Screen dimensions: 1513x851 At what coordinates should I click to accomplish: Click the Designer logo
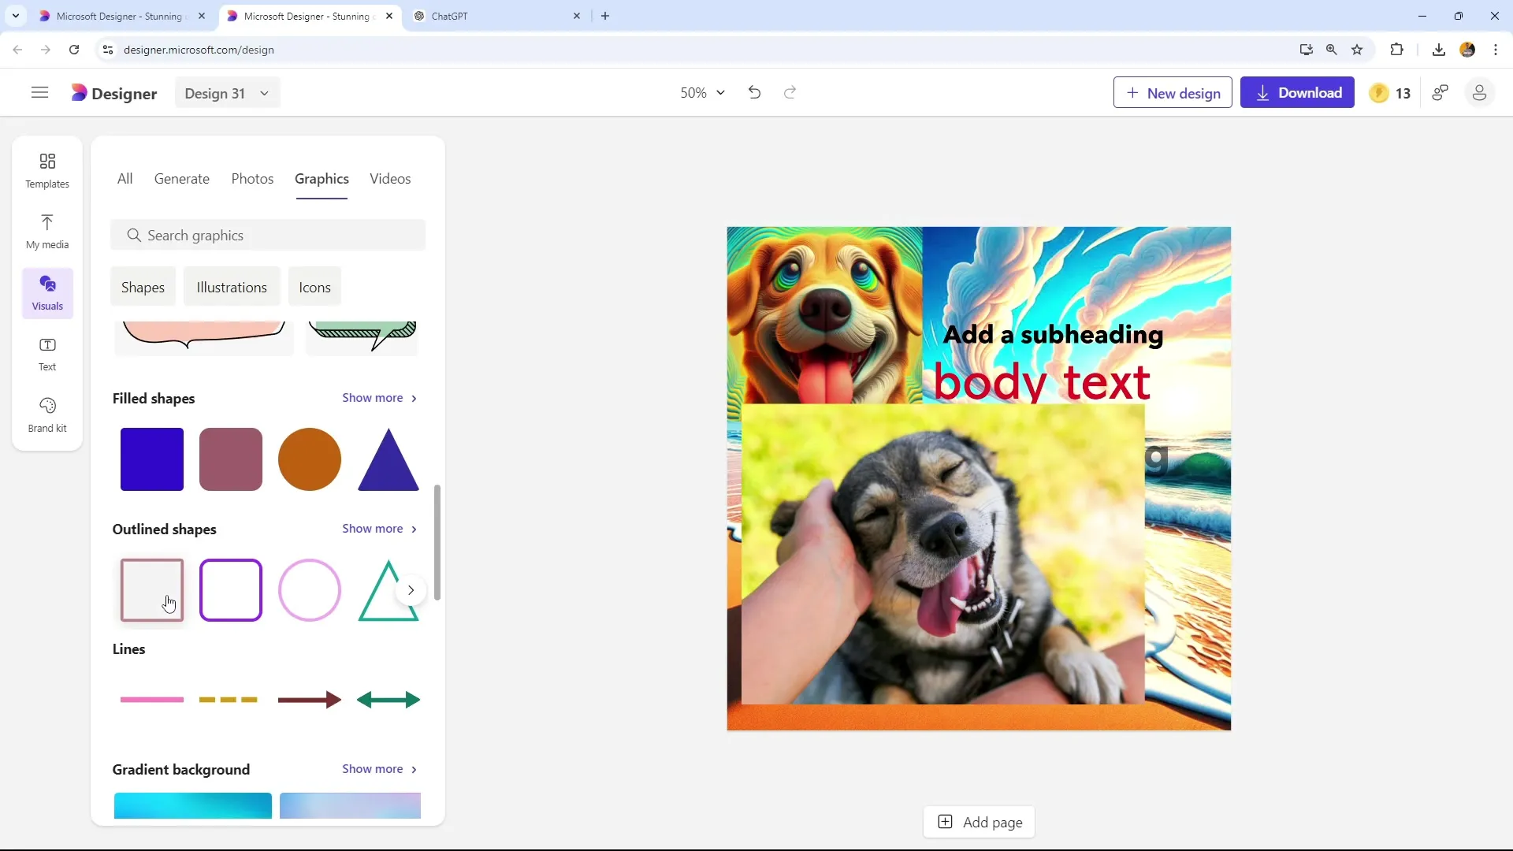[114, 93]
